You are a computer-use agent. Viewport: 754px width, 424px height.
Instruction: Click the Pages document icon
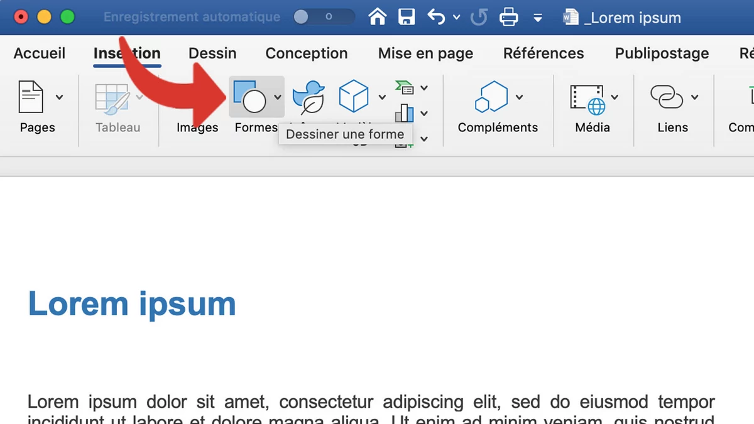pyautogui.click(x=31, y=97)
